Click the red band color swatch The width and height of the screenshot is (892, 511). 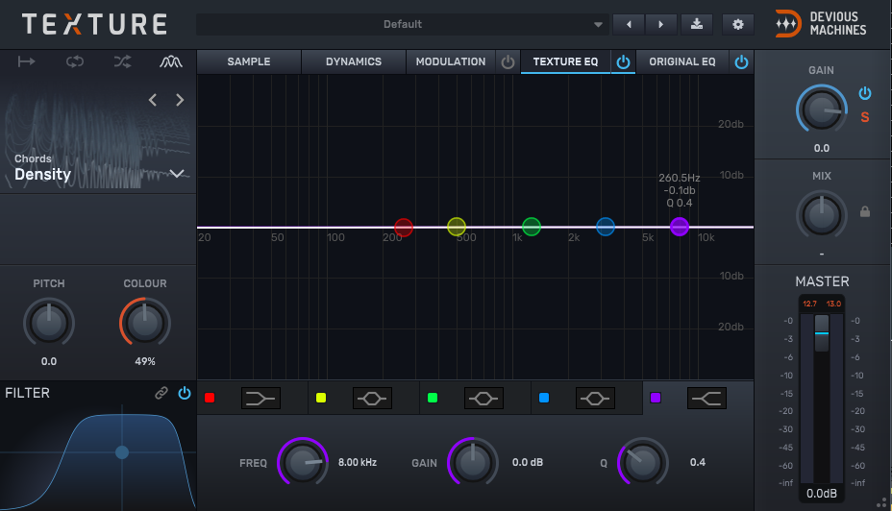(x=210, y=398)
